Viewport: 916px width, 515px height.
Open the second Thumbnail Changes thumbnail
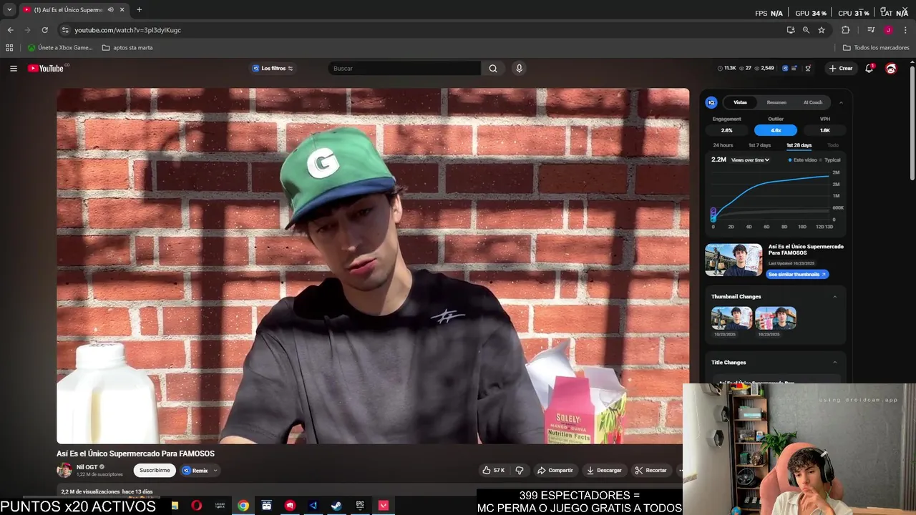tap(776, 318)
